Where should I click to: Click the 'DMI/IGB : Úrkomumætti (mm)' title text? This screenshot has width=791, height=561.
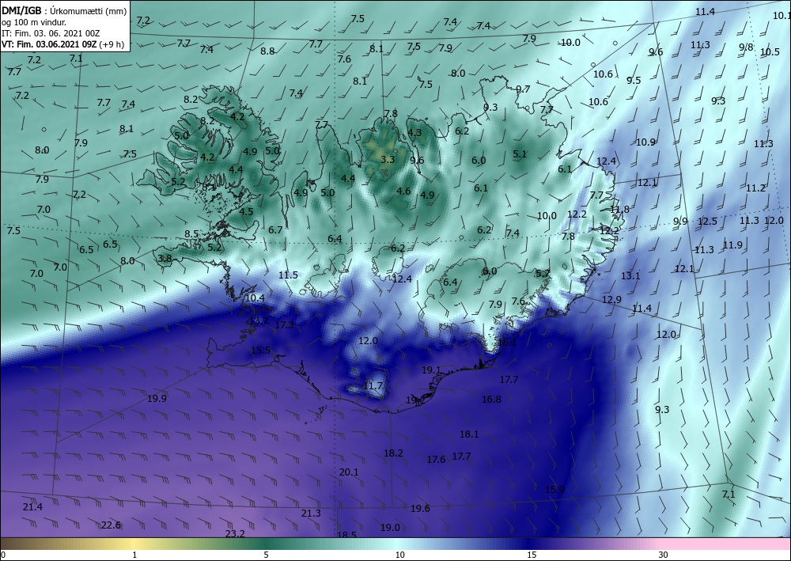coord(64,10)
